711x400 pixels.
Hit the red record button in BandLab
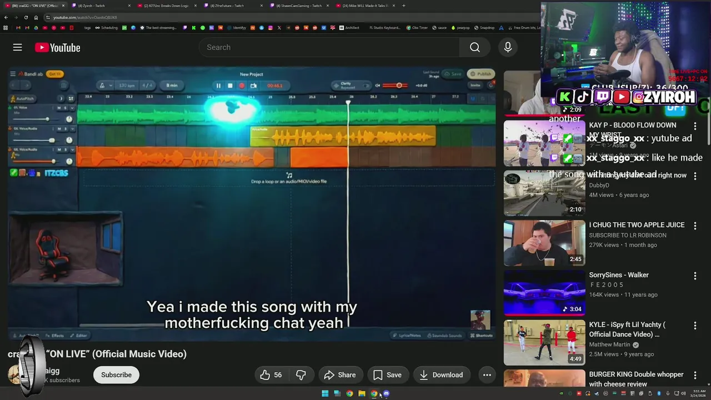click(x=242, y=86)
